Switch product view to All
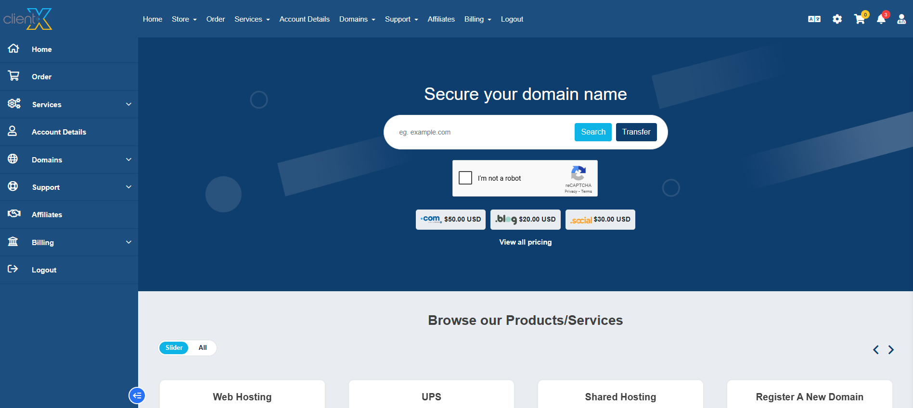Screen dimensions: 913x408 click(x=203, y=347)
